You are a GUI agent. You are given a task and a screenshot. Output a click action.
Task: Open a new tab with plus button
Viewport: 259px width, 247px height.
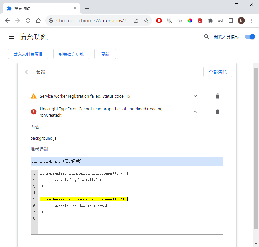point(87,8)
